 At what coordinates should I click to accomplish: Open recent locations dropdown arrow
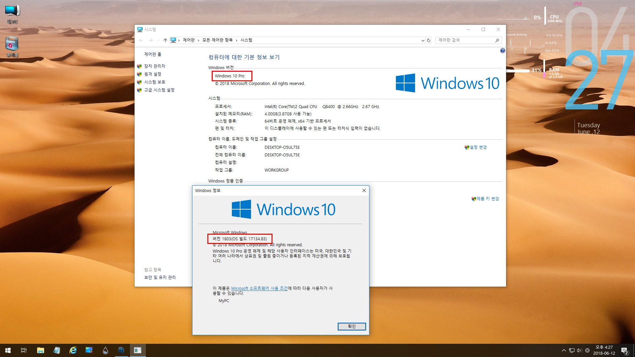[158, 40]
